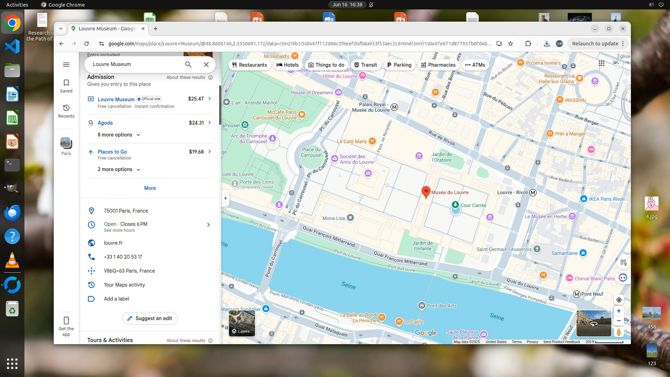
Task: Collapse the side panel arrow
Action: point(225,198)
